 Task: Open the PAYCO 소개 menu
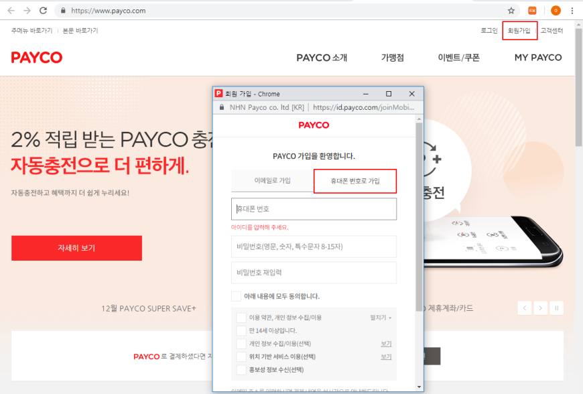(322, 58)
